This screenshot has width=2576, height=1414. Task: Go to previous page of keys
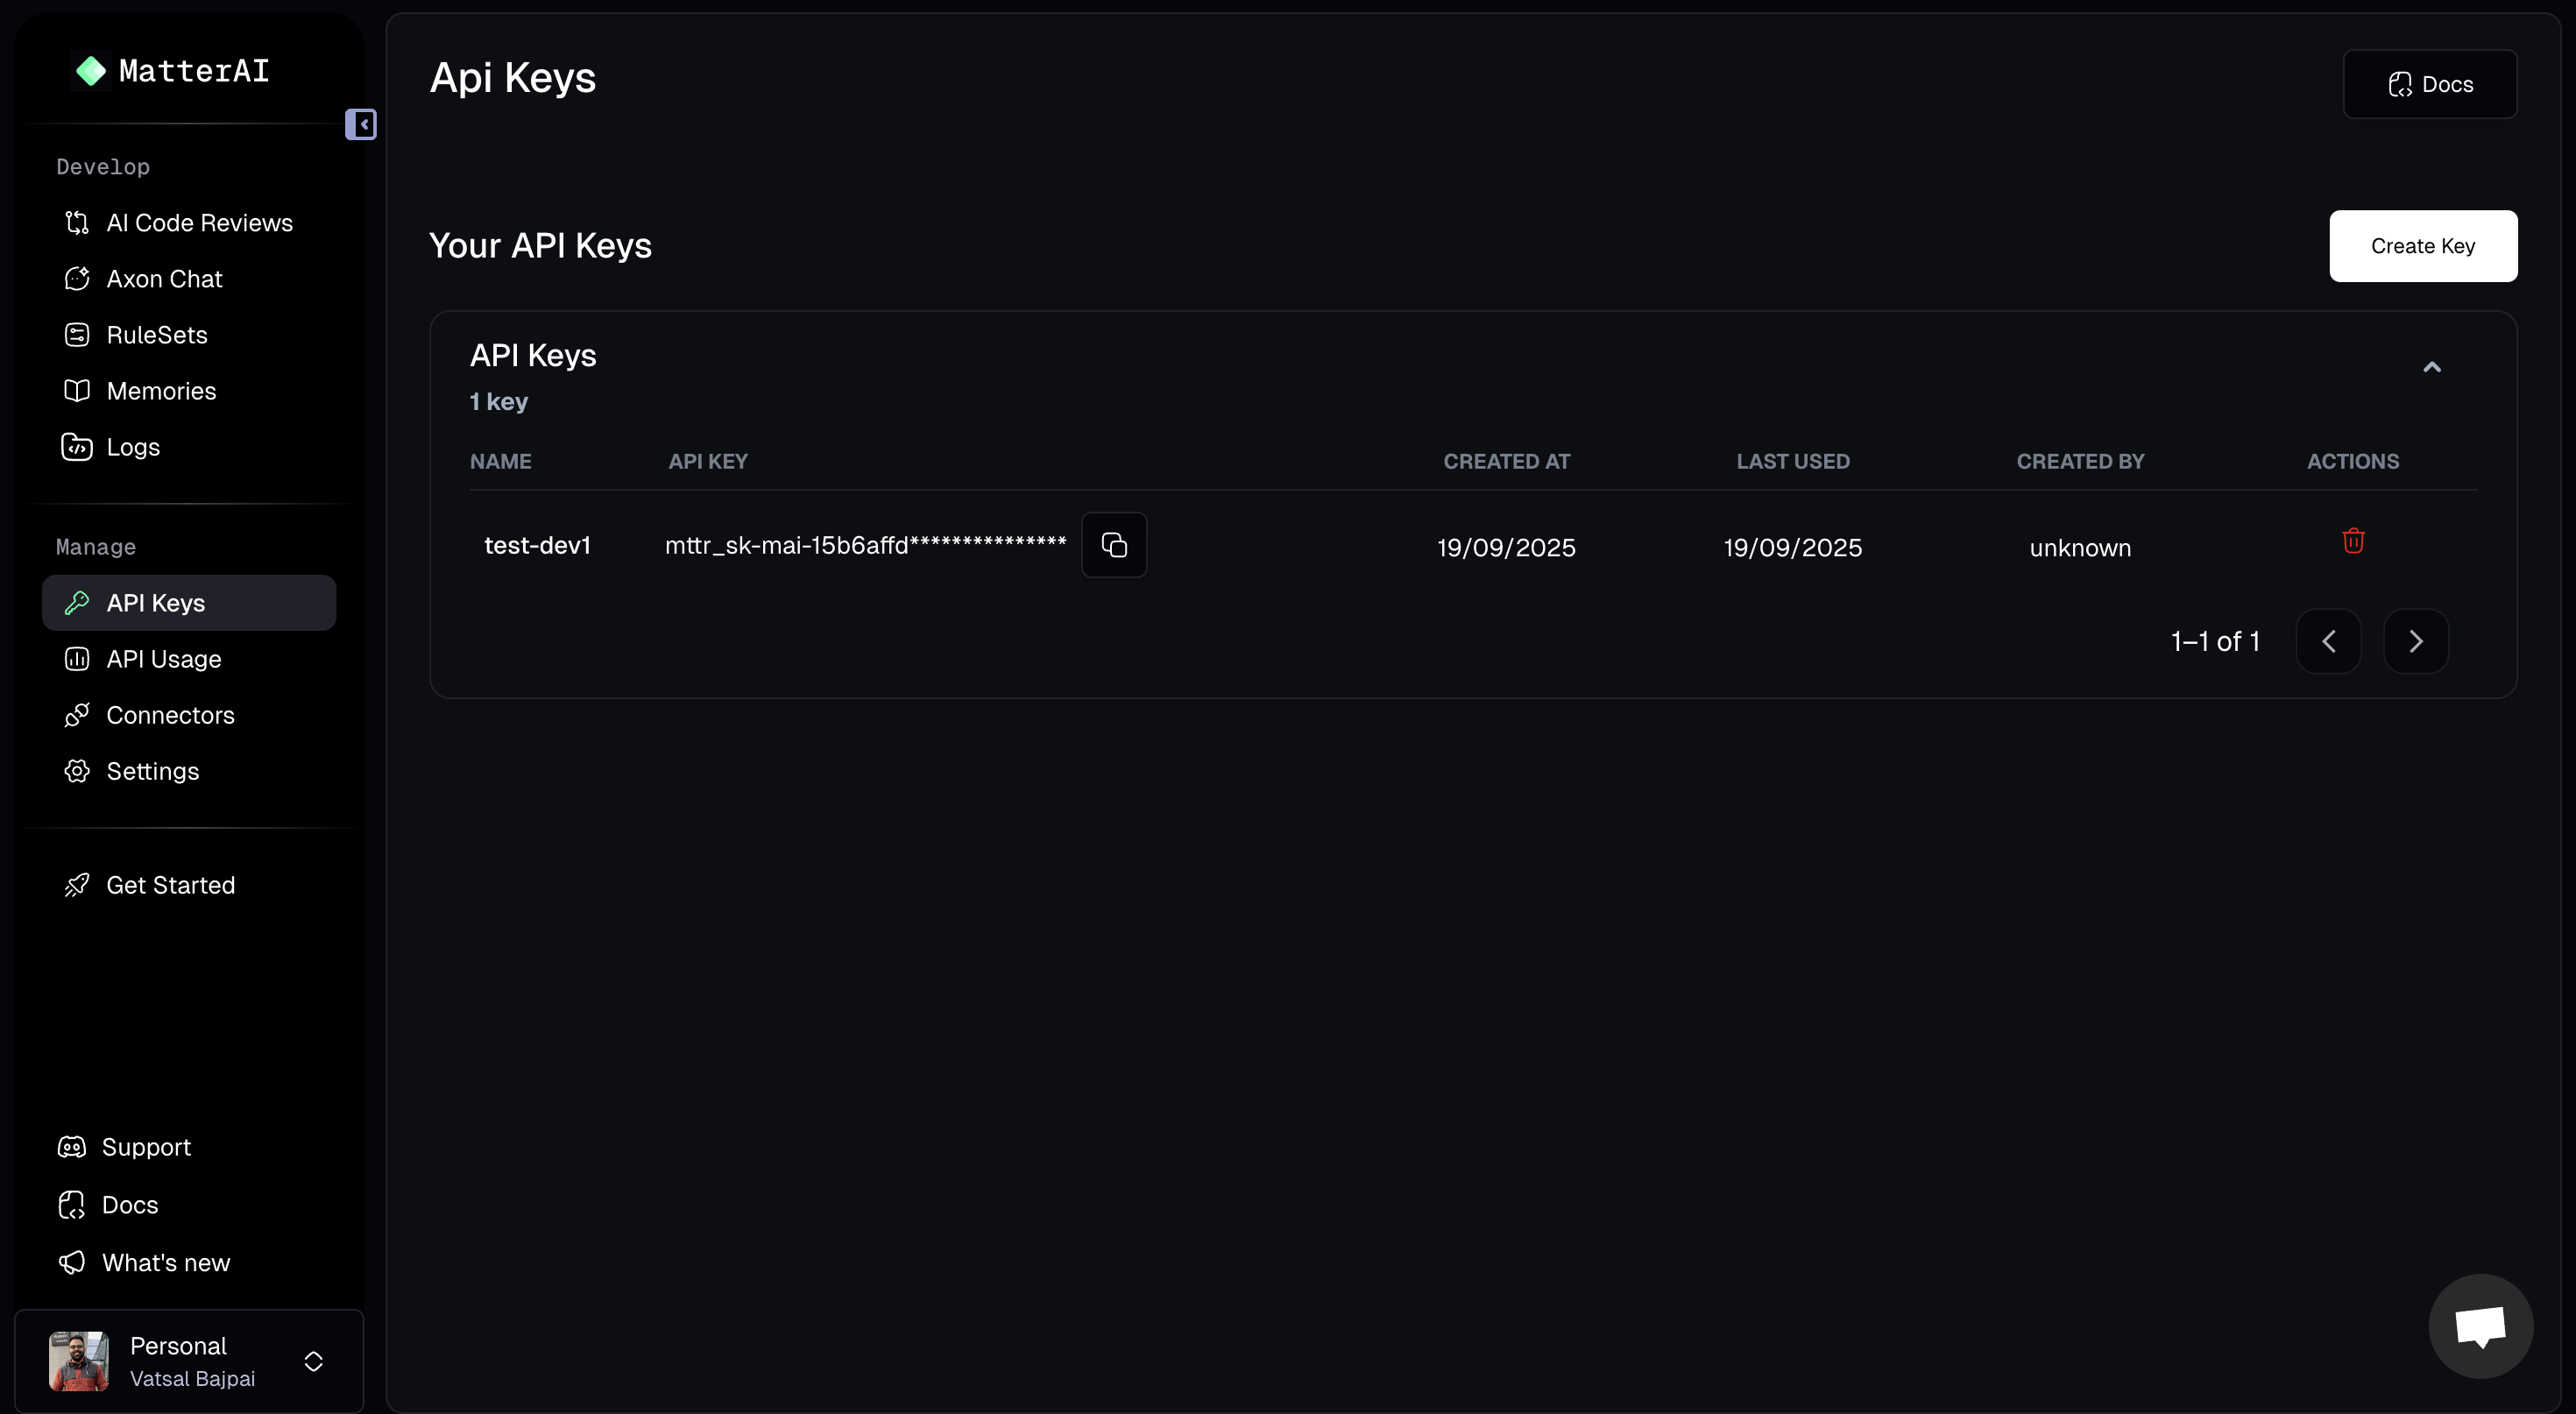coord(2329,641)
